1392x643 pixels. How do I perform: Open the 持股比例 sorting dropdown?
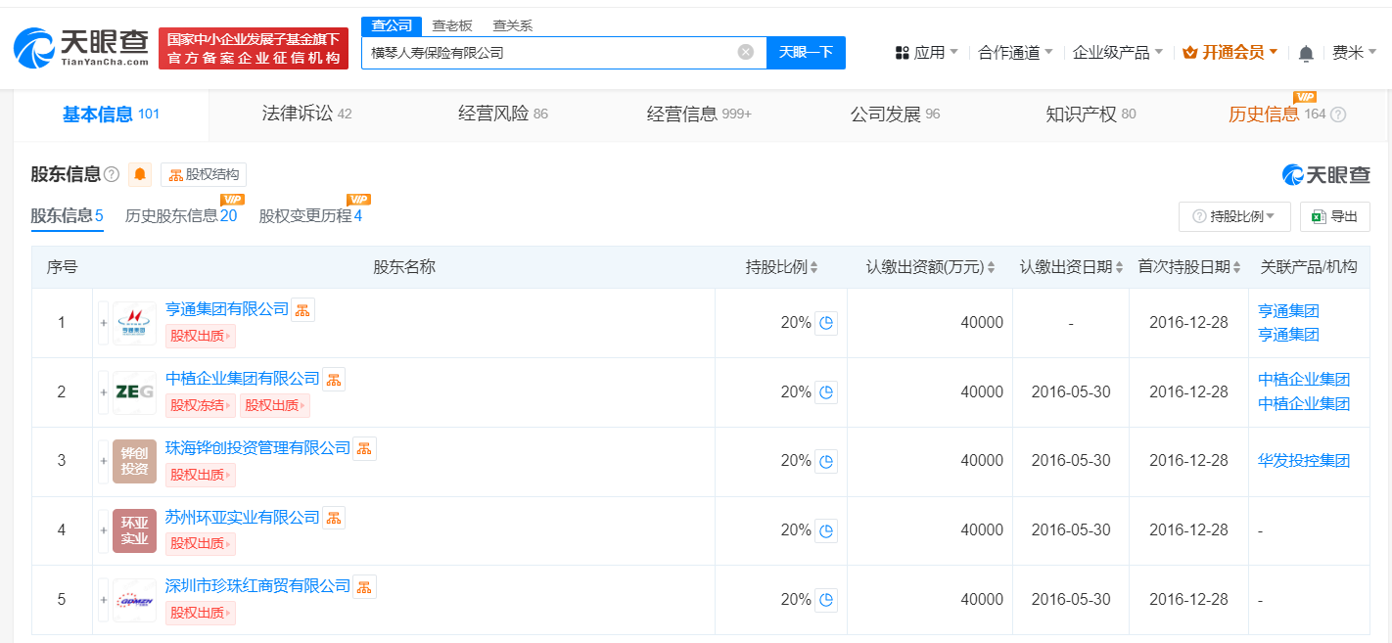tap(1233, 216)
